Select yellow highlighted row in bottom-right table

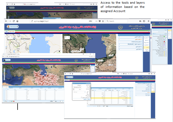110,98
